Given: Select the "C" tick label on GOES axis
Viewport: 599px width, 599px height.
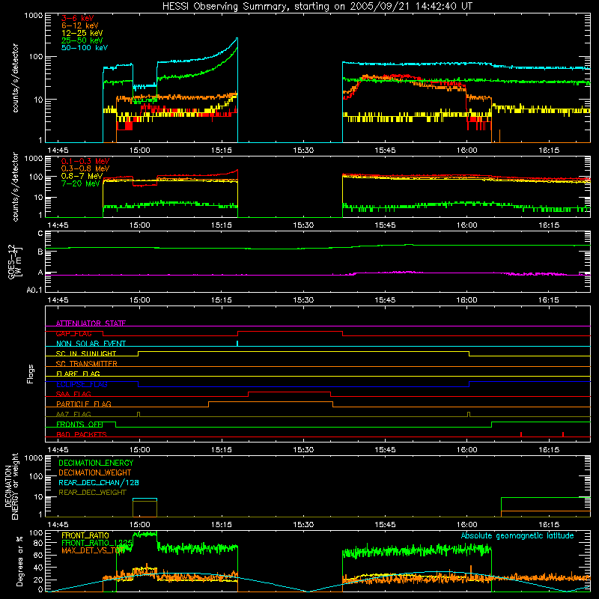Looking at the screenshot, I should click(40, 234).
